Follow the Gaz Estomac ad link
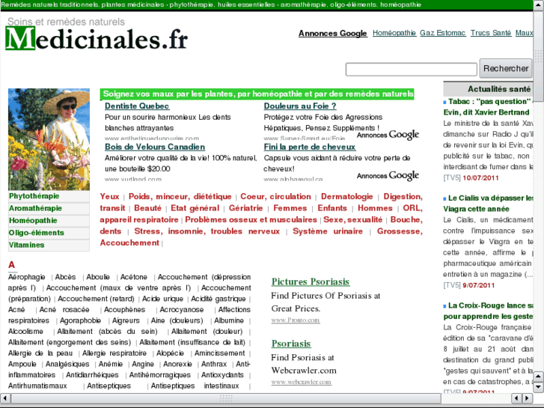The width and height of the screenshot is (544, 408). click(443, 33)
